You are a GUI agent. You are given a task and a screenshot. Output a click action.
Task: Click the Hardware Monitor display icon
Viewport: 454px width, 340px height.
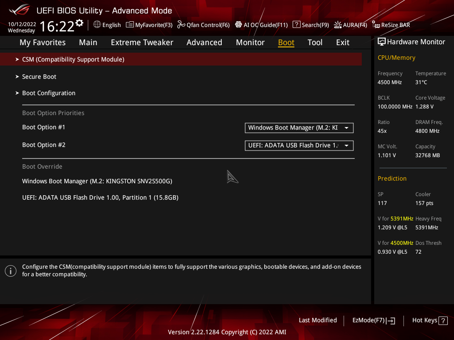pos(382,42)
